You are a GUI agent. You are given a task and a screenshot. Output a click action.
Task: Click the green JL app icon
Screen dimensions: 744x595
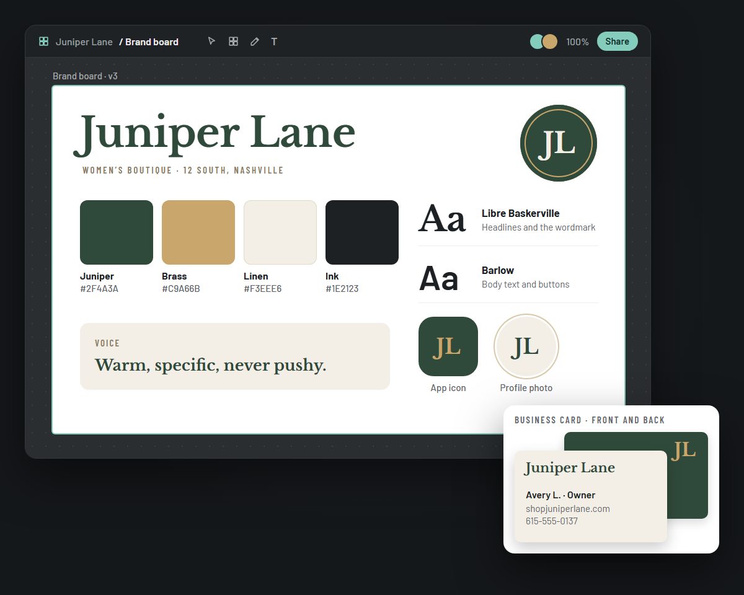click(x=448, y=346)
